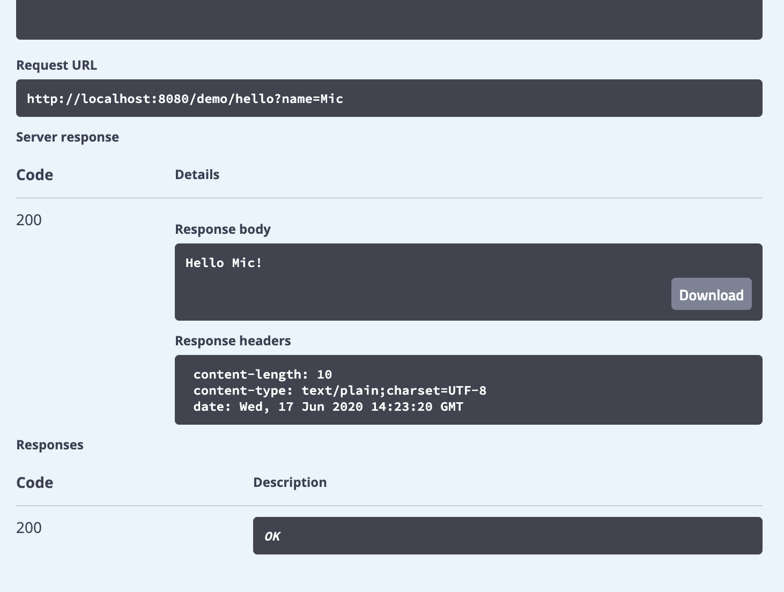Click the "Request URL" label
Image resolution: width=784 pixels, height=592 pixels.
tap(57, 65)
